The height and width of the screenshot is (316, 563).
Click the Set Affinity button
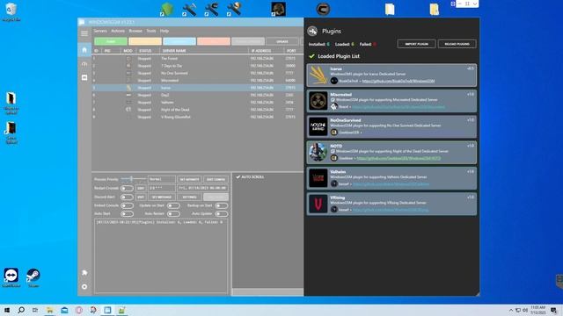click(189, 179)
